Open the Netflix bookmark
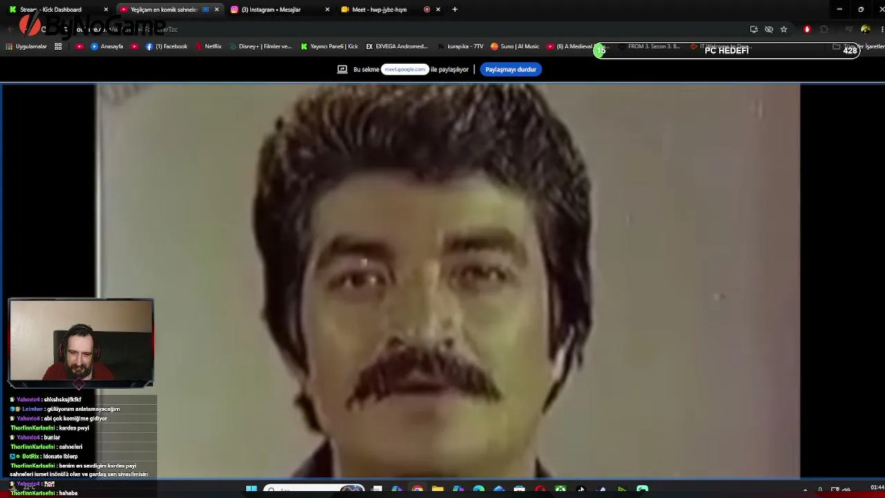 208,46
